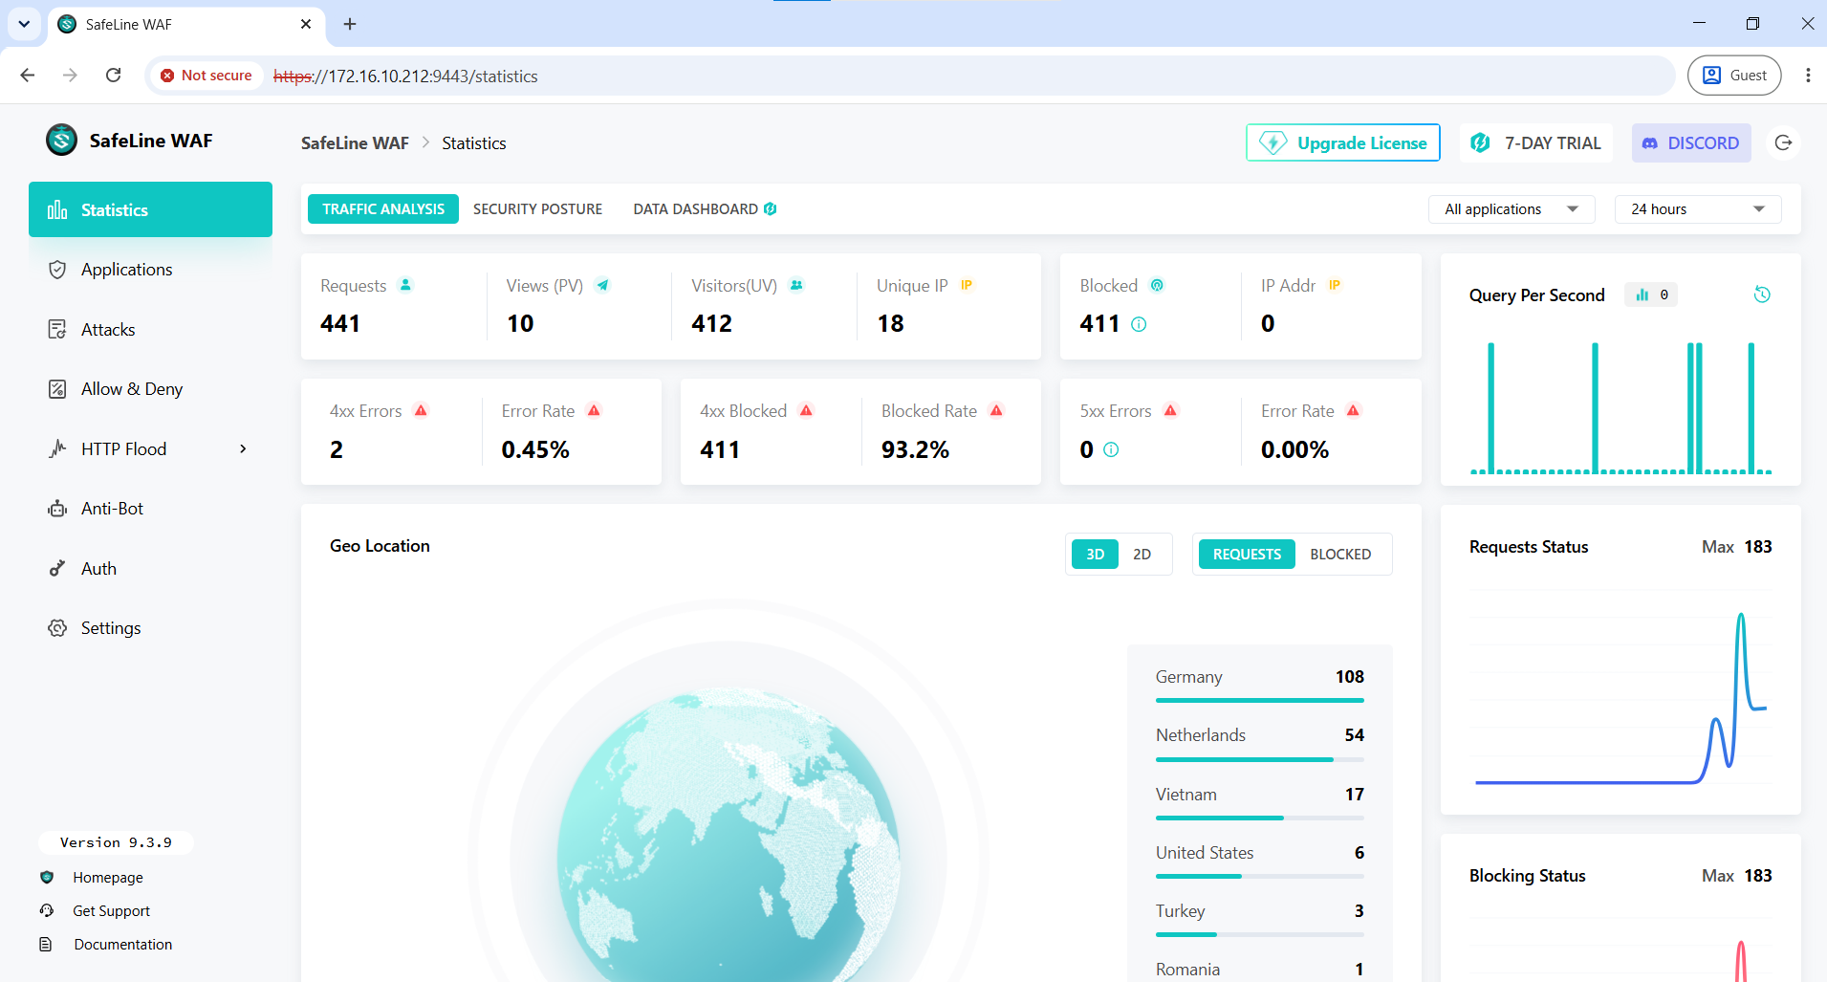Open Attacks log icon in sidebar
The height and width of the screenshot is (982, 1827).
coord(57,330)
